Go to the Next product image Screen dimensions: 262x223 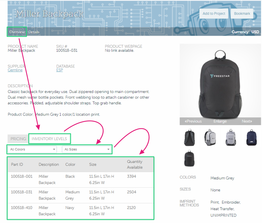[x=247, y=121]
